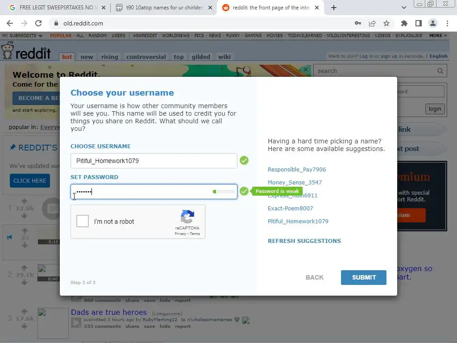Pick suggested name Exact-Poem8007
The height and width of the screenshot is (343, 457).
tap(290, 208)
